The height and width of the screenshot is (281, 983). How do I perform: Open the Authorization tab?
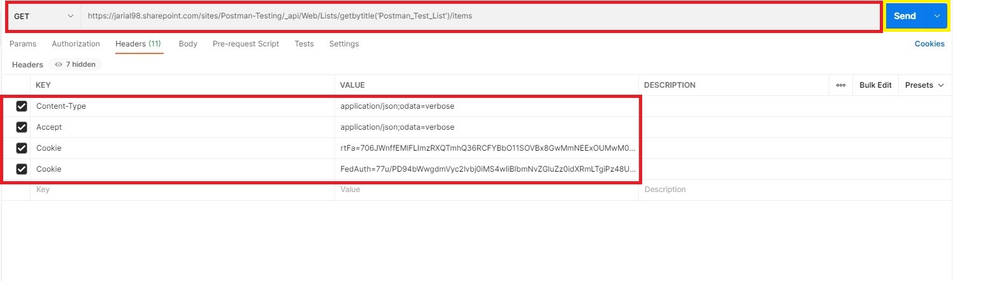pos(76,44)
